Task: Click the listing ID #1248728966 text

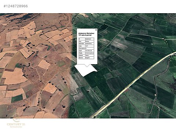Action: (16, 6)
